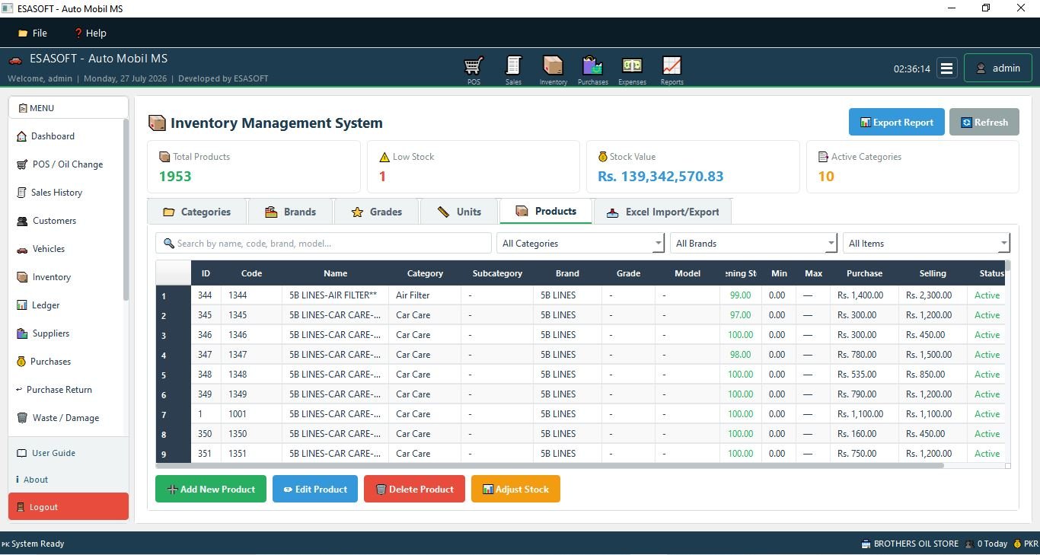Go to Dashboard in sidebar

pos(65,136)
